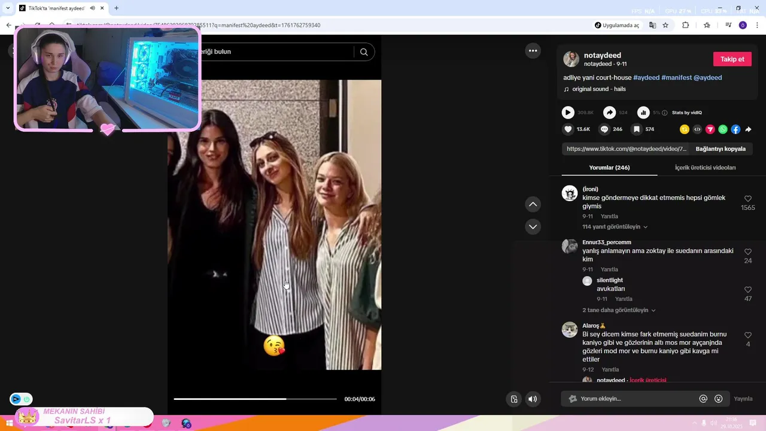Send to friends via red paper-plane icon

pos(710,129)
